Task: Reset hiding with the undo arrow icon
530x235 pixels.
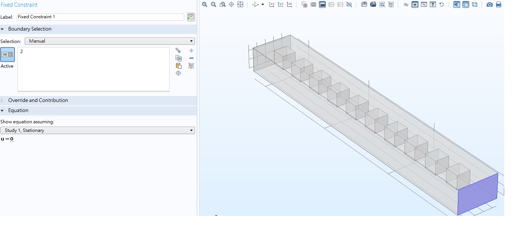Action: [x=441, y=4]
